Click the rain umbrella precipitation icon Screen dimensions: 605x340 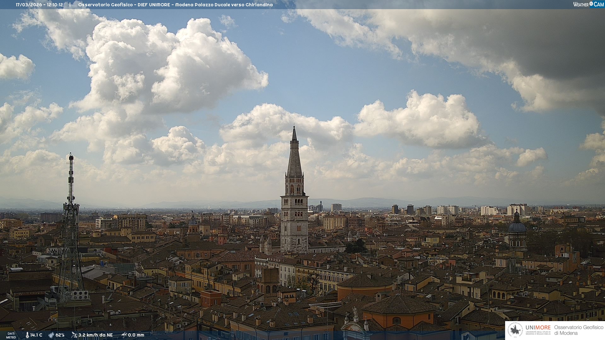tap(124, 335)
